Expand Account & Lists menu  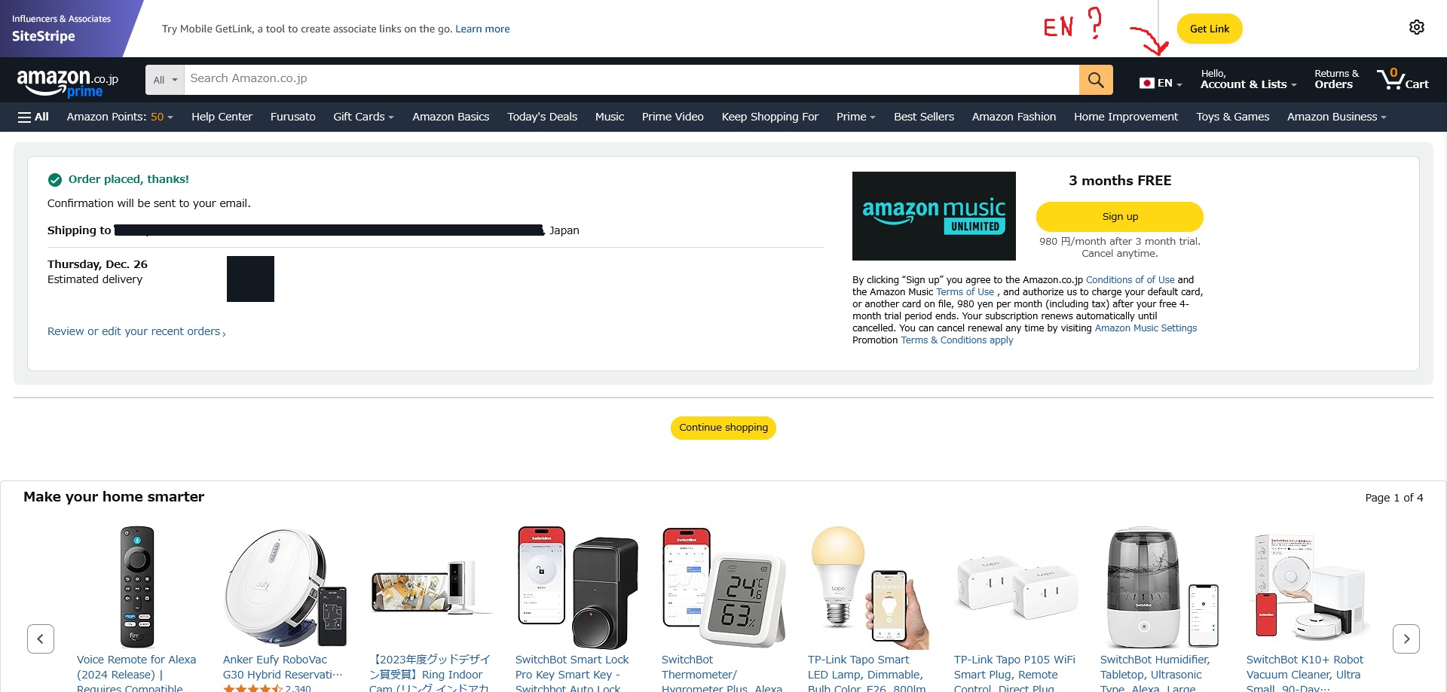1248,79
